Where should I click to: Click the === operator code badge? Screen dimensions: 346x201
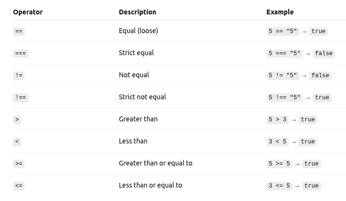pyautogui.click(x=21, y=54)
